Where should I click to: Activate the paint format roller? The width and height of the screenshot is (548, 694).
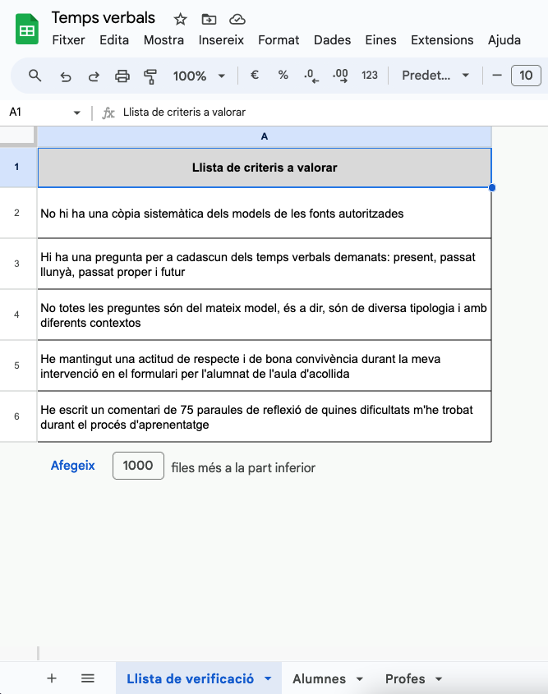[x=150, y=76]
